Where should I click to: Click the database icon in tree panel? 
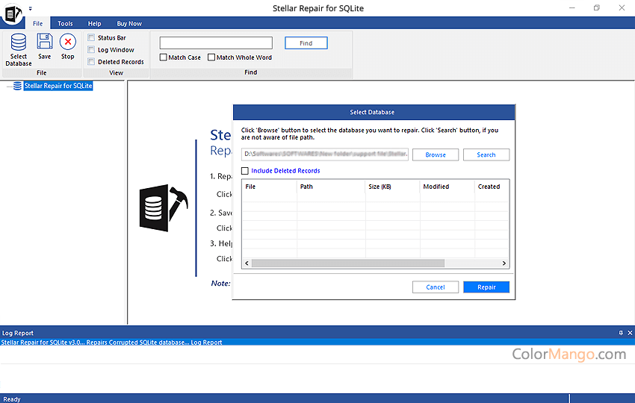click(x=17, y=86)
